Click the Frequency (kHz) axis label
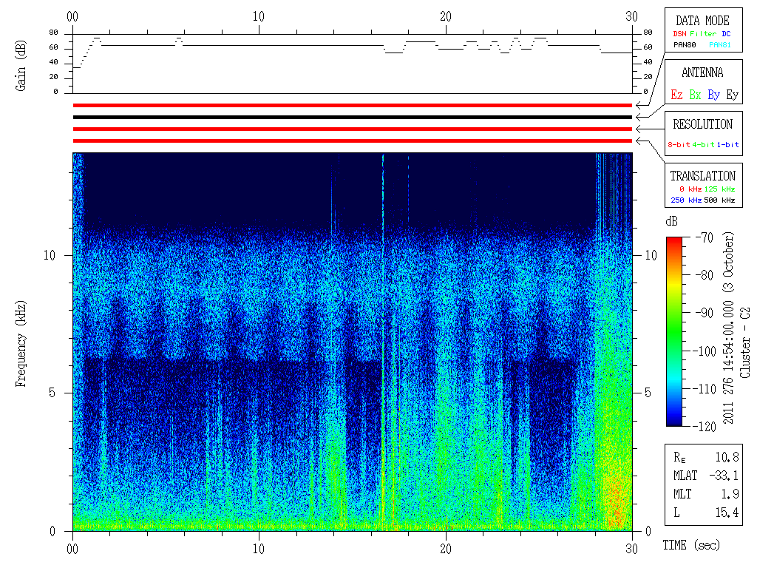This screenshot has height=568, width=757. 20,344
